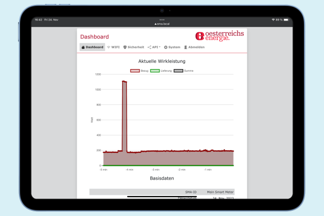Click the oesterreichs energie logo
This screenshot has height=216, width=324.
219,36
